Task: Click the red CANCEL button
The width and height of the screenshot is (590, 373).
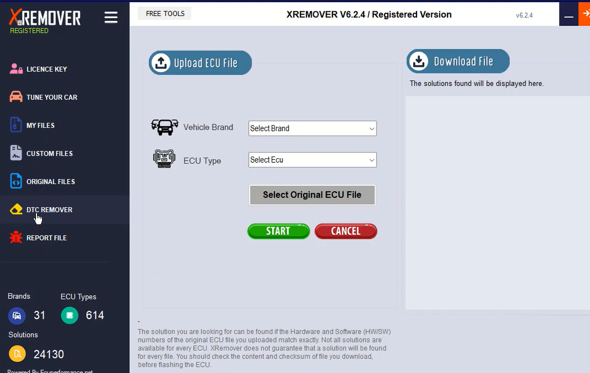Action: tap(346, 231)
